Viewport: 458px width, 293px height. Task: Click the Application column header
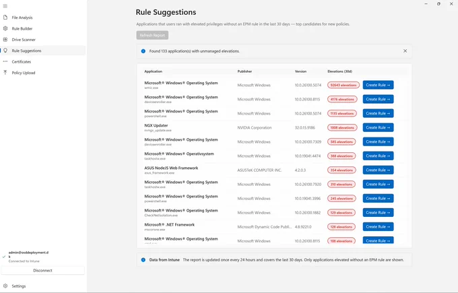pyautogui.click(x=153, y=71)
